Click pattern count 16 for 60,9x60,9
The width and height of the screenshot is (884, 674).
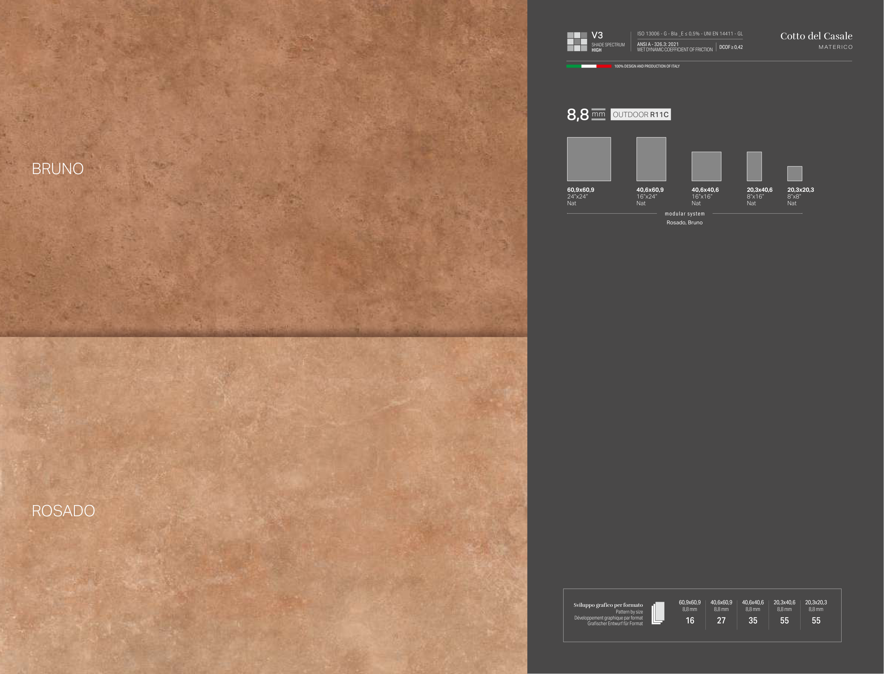[690, 621]
